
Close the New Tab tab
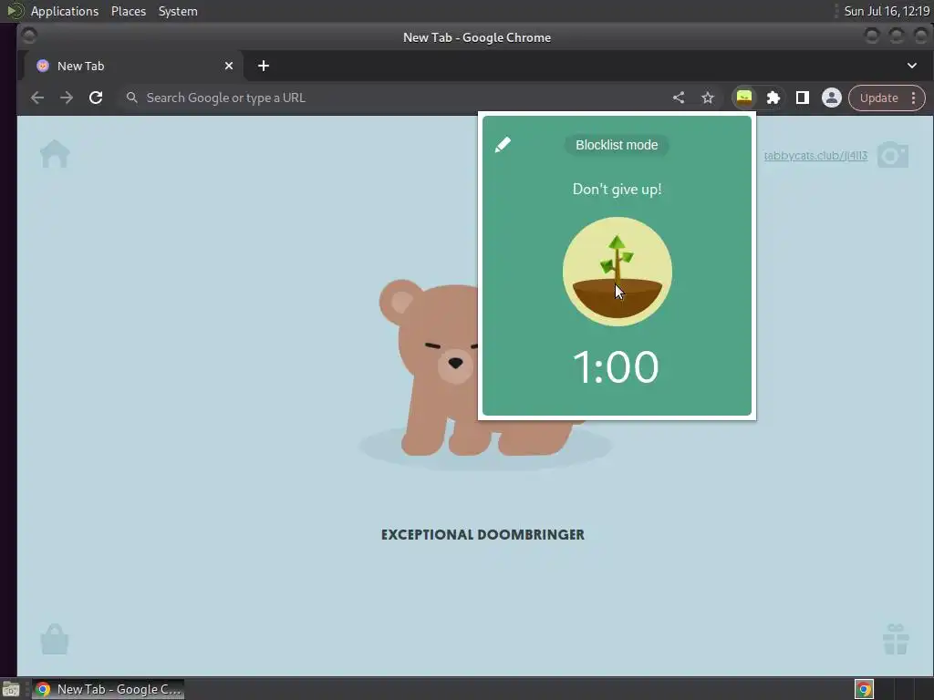[x=229, y=66]
